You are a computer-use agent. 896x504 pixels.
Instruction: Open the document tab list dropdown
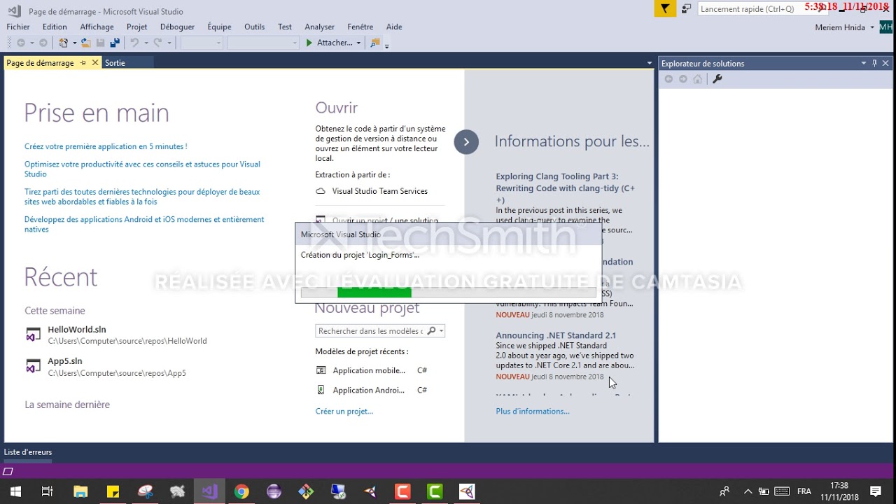650,63
